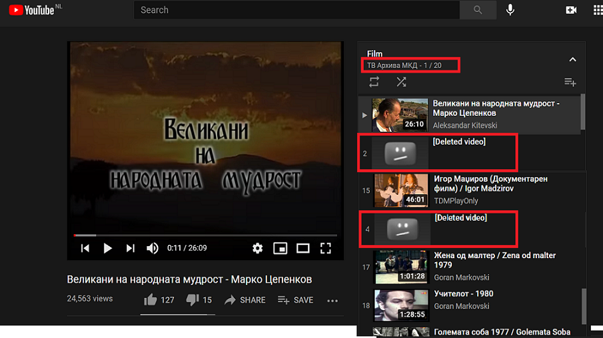Toggle playlist shuffle
Viewport: 603px width, 338px height.
(401, 82)
